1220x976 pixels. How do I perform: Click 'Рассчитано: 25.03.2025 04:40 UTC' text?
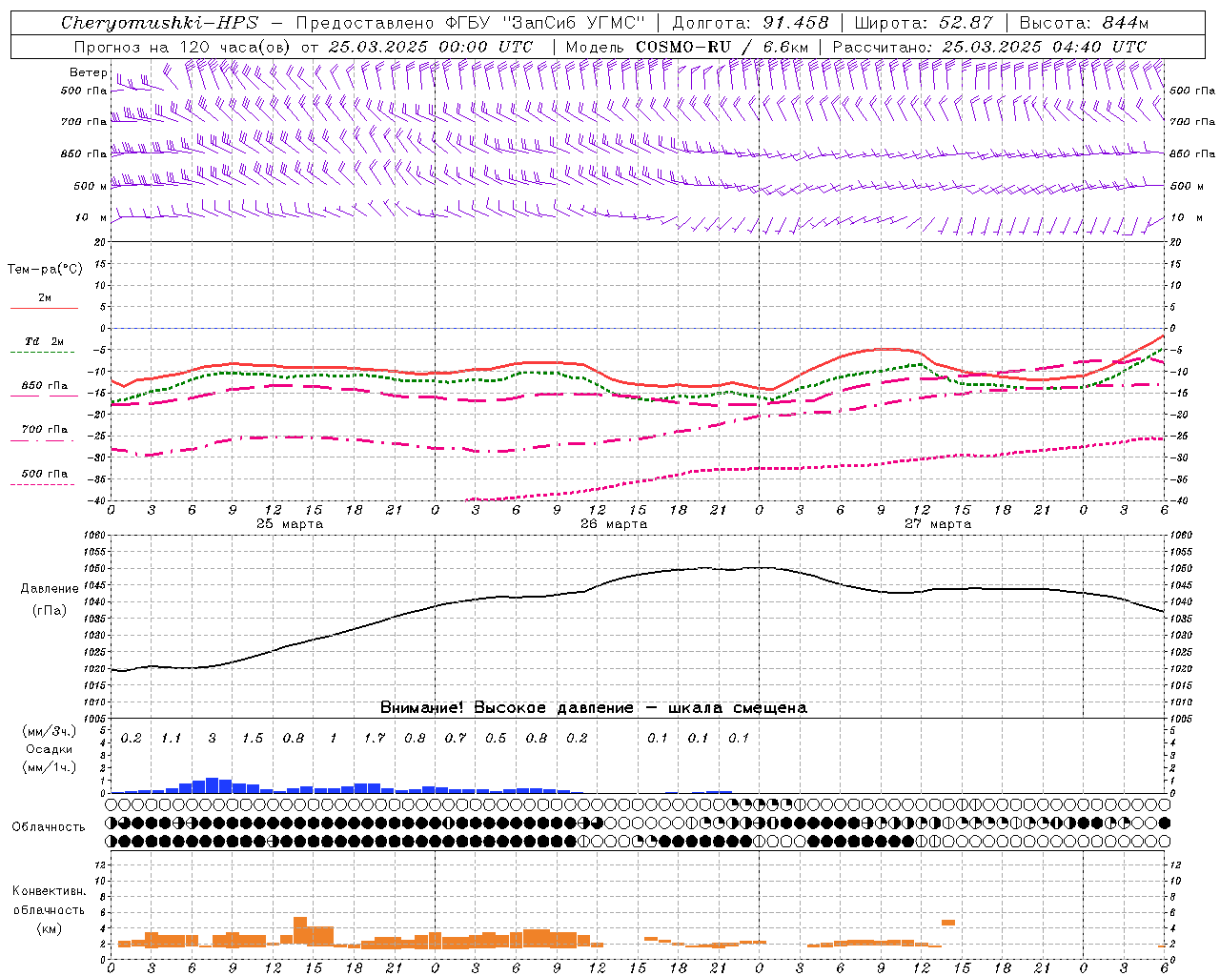[989, 47]
